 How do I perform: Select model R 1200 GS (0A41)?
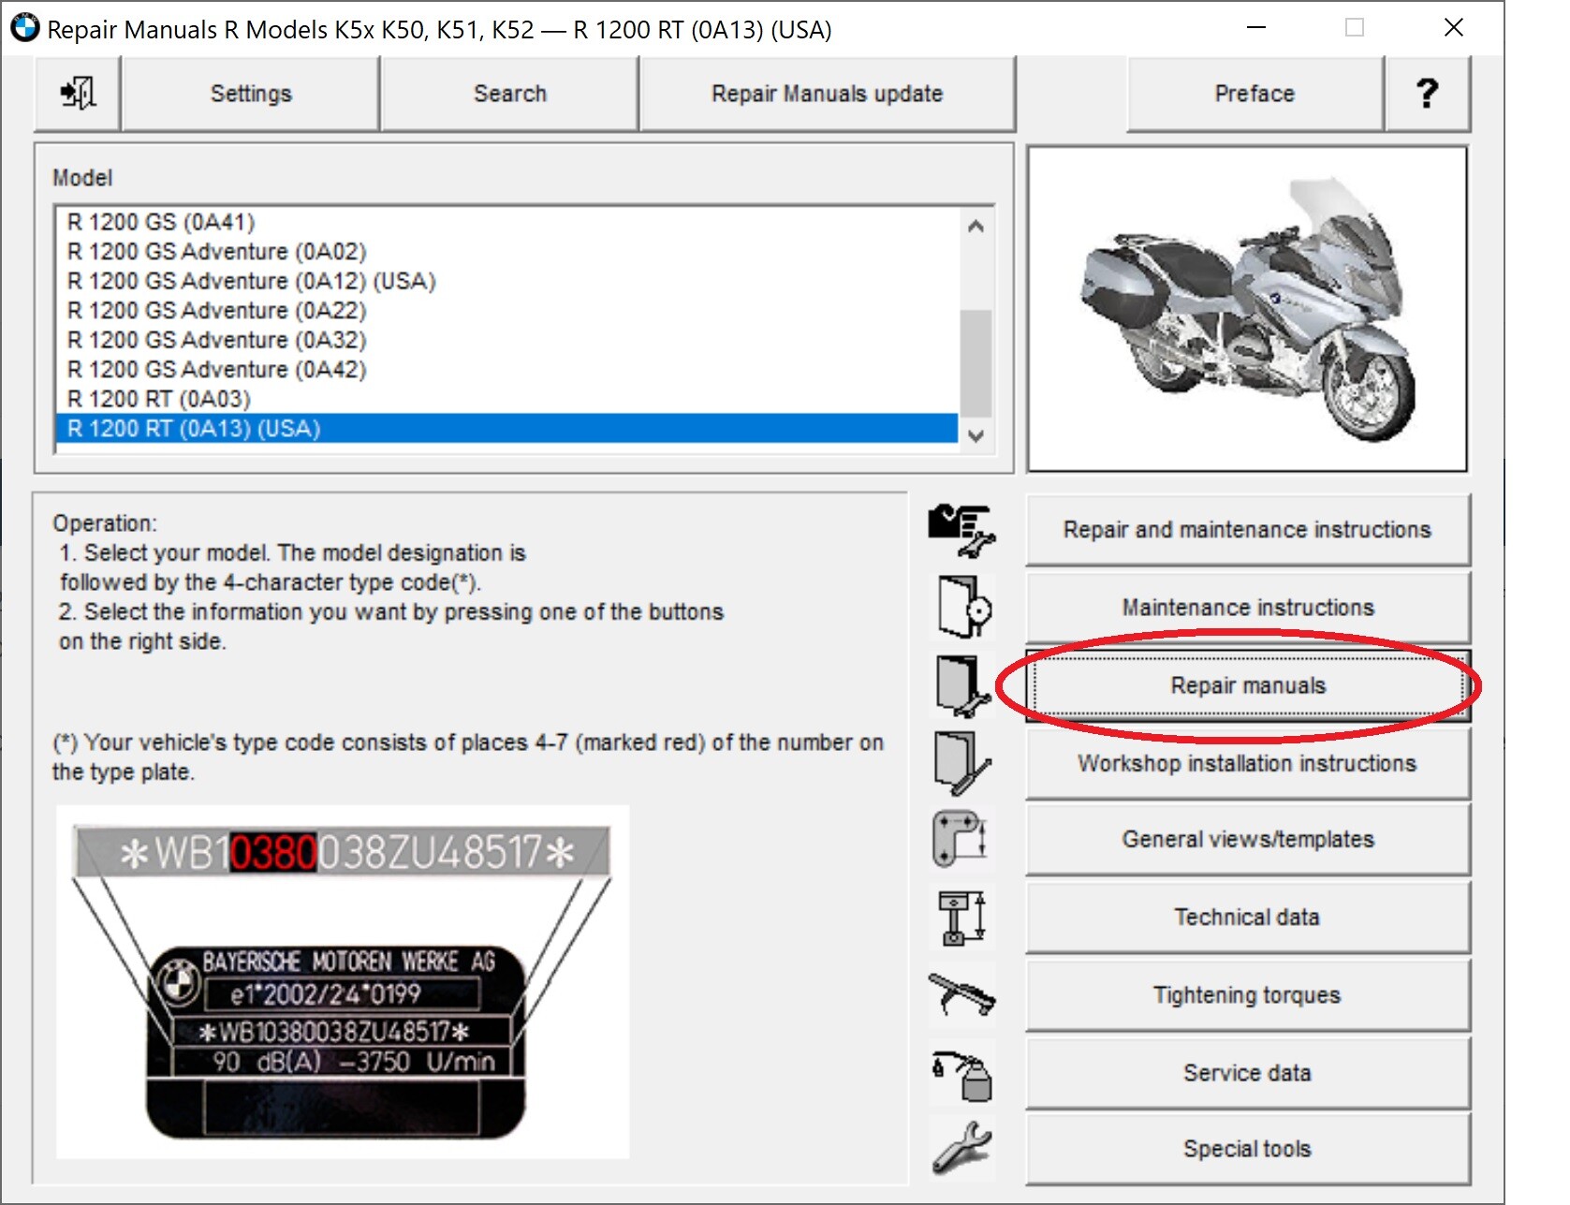coord(506,222)
